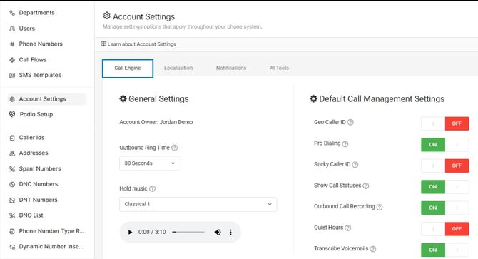478x259 pixels.
Task: Click the Addresses sidebar icon
Action: point(12,153)
